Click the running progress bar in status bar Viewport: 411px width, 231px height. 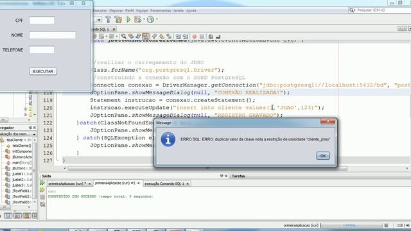[351, 225]
